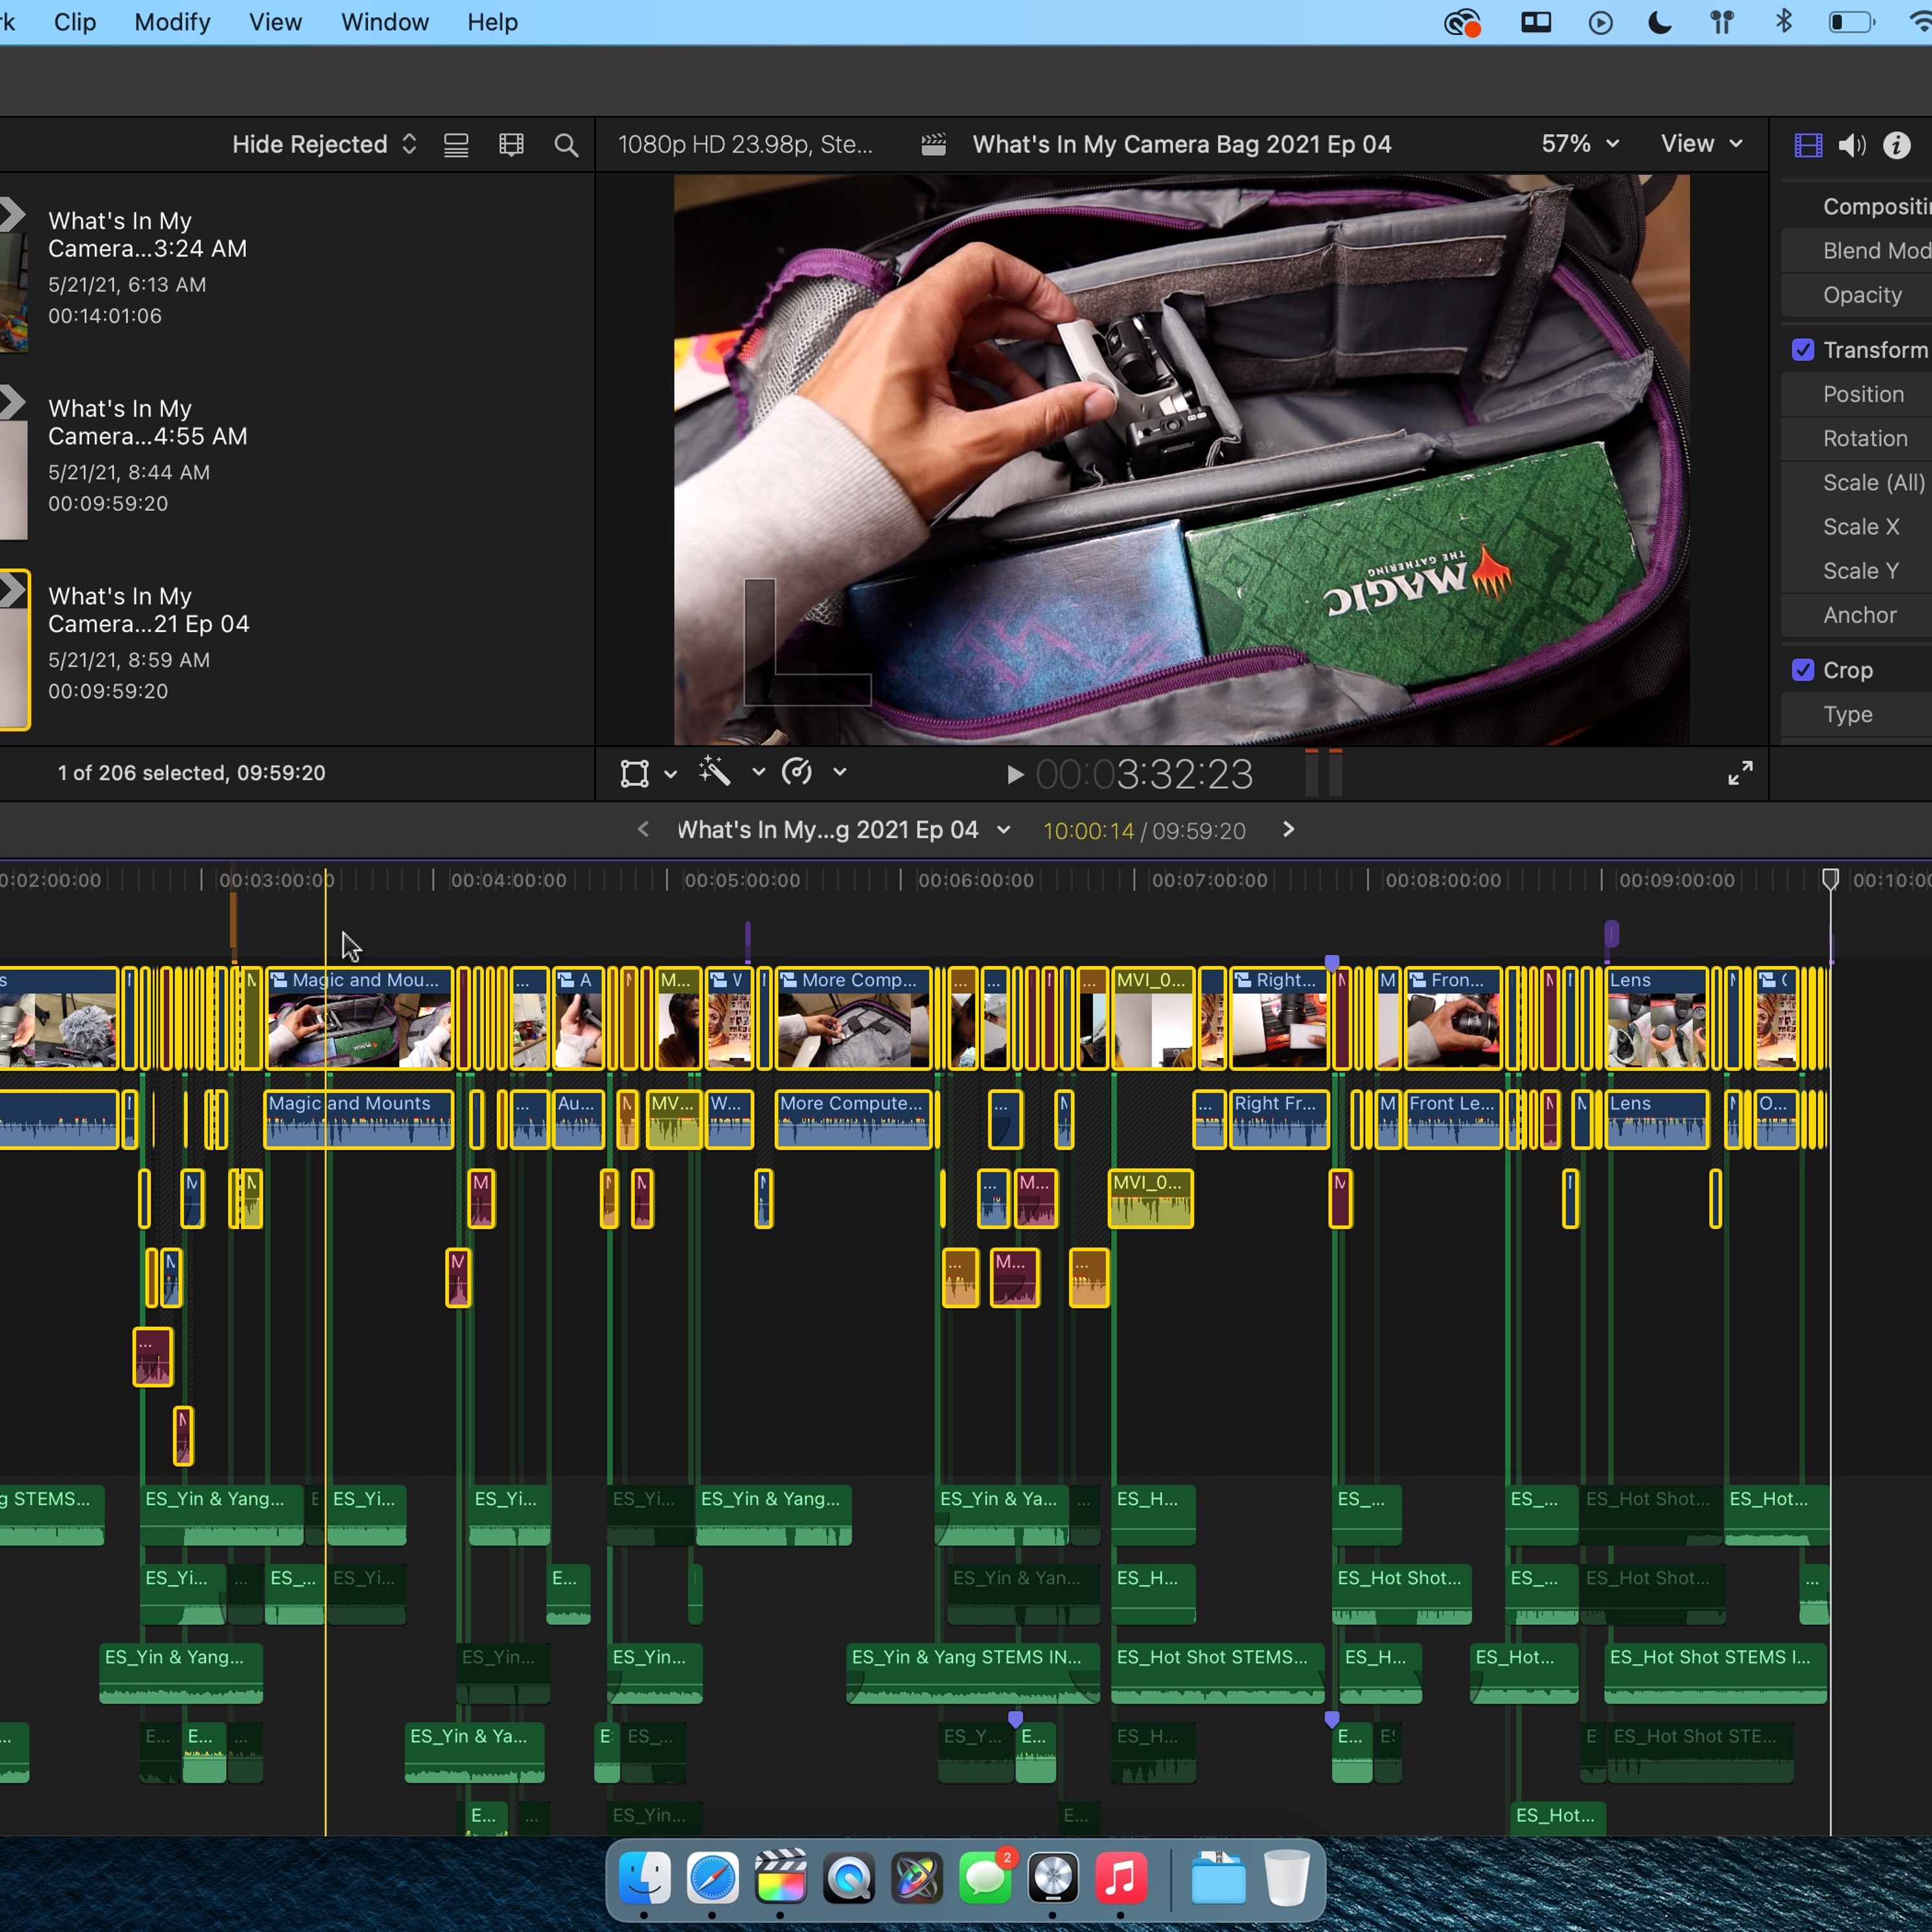This screenshot has height=1932, width=1932.
Task: Expand the View options dropdown
Action: tap(1702, 144)
